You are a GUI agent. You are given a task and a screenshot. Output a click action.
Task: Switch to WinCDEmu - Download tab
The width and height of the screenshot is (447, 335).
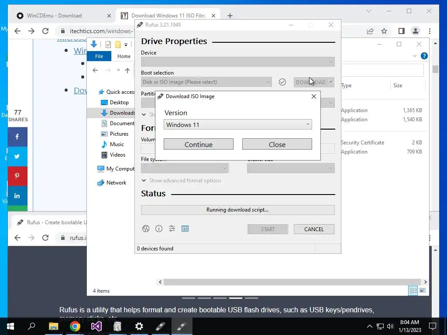63,16
